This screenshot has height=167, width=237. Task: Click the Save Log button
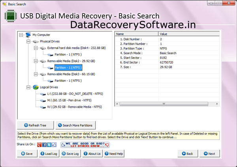coord(71,154)
